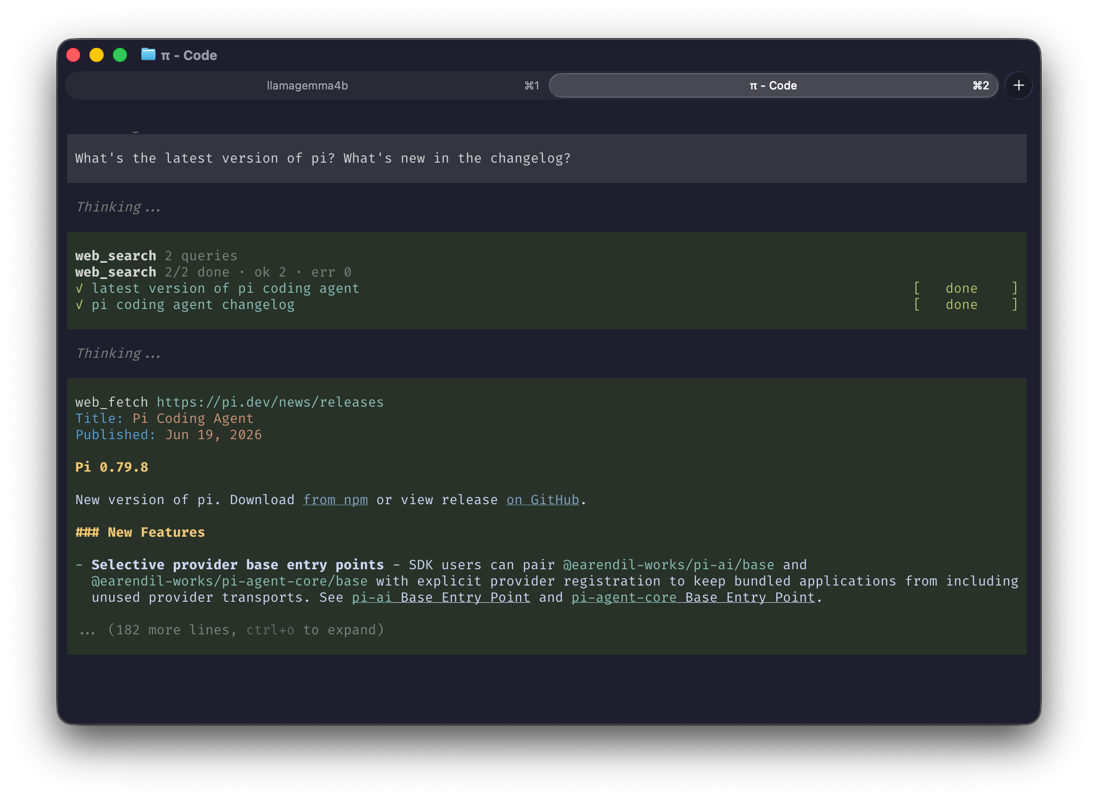Click 'Selective provider base entry points' text
1098x800 pixels.
tap(237, 565)
